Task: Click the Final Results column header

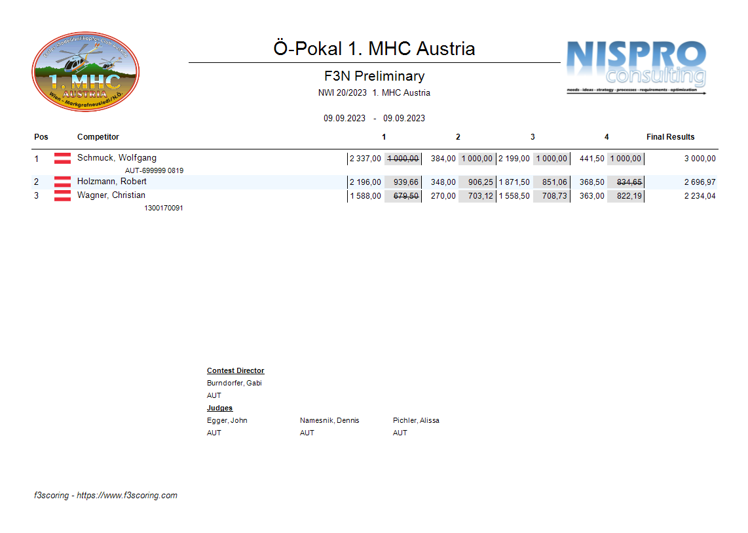Action: 670,137
